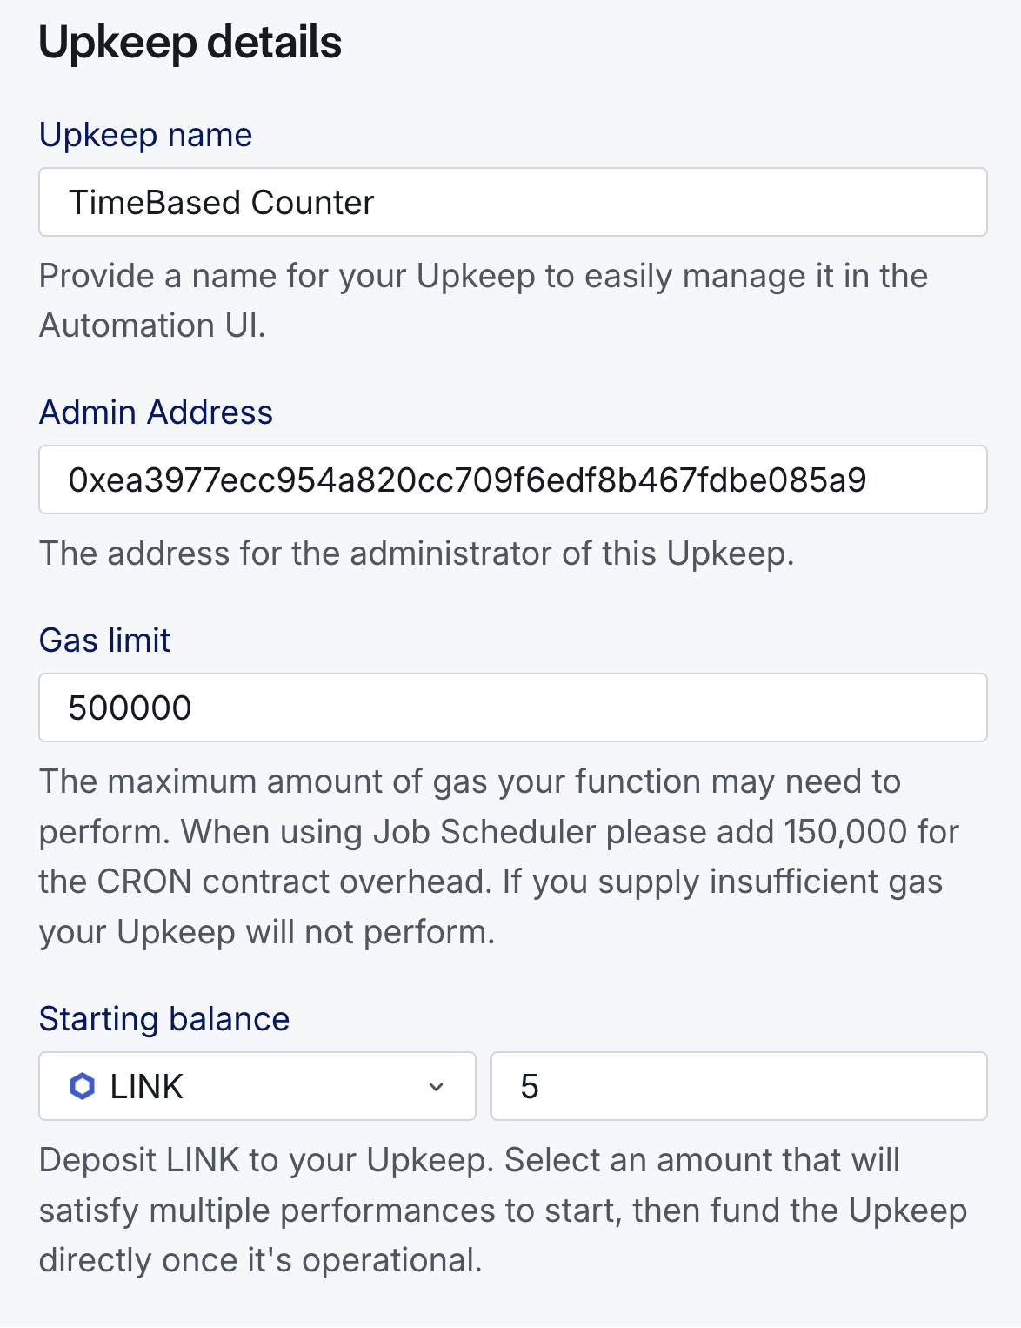Click the "150,000" figure in gas description
This screenshot has height=1328, width=1021.
(x=833, y=832)
